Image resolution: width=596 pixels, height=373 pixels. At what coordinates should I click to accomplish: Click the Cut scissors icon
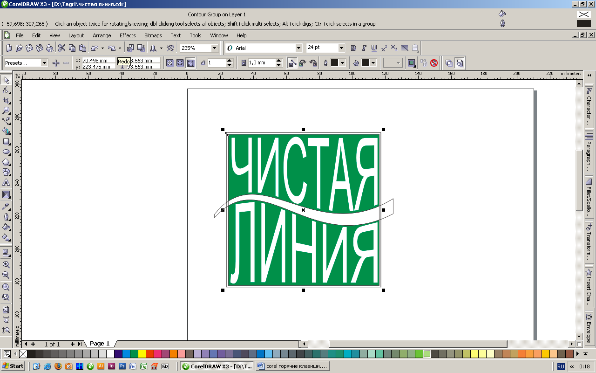61,48
